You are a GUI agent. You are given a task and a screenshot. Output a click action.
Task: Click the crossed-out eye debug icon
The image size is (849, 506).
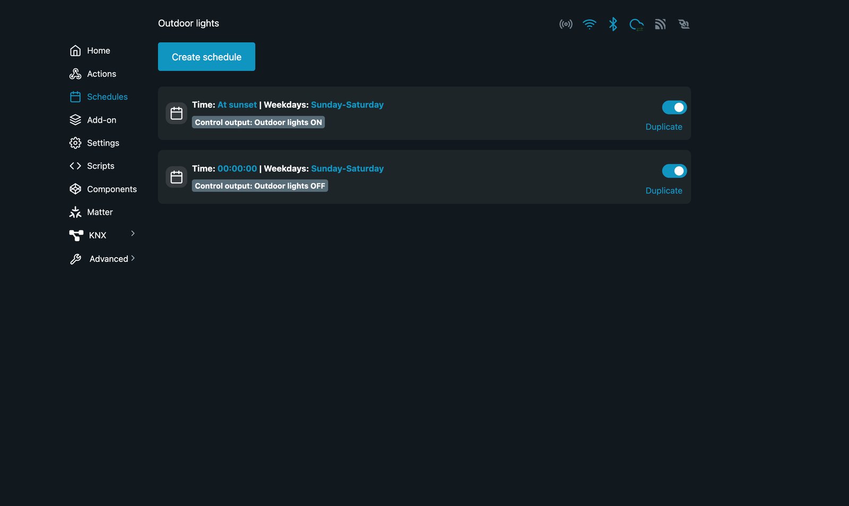[x=683, y=24]
